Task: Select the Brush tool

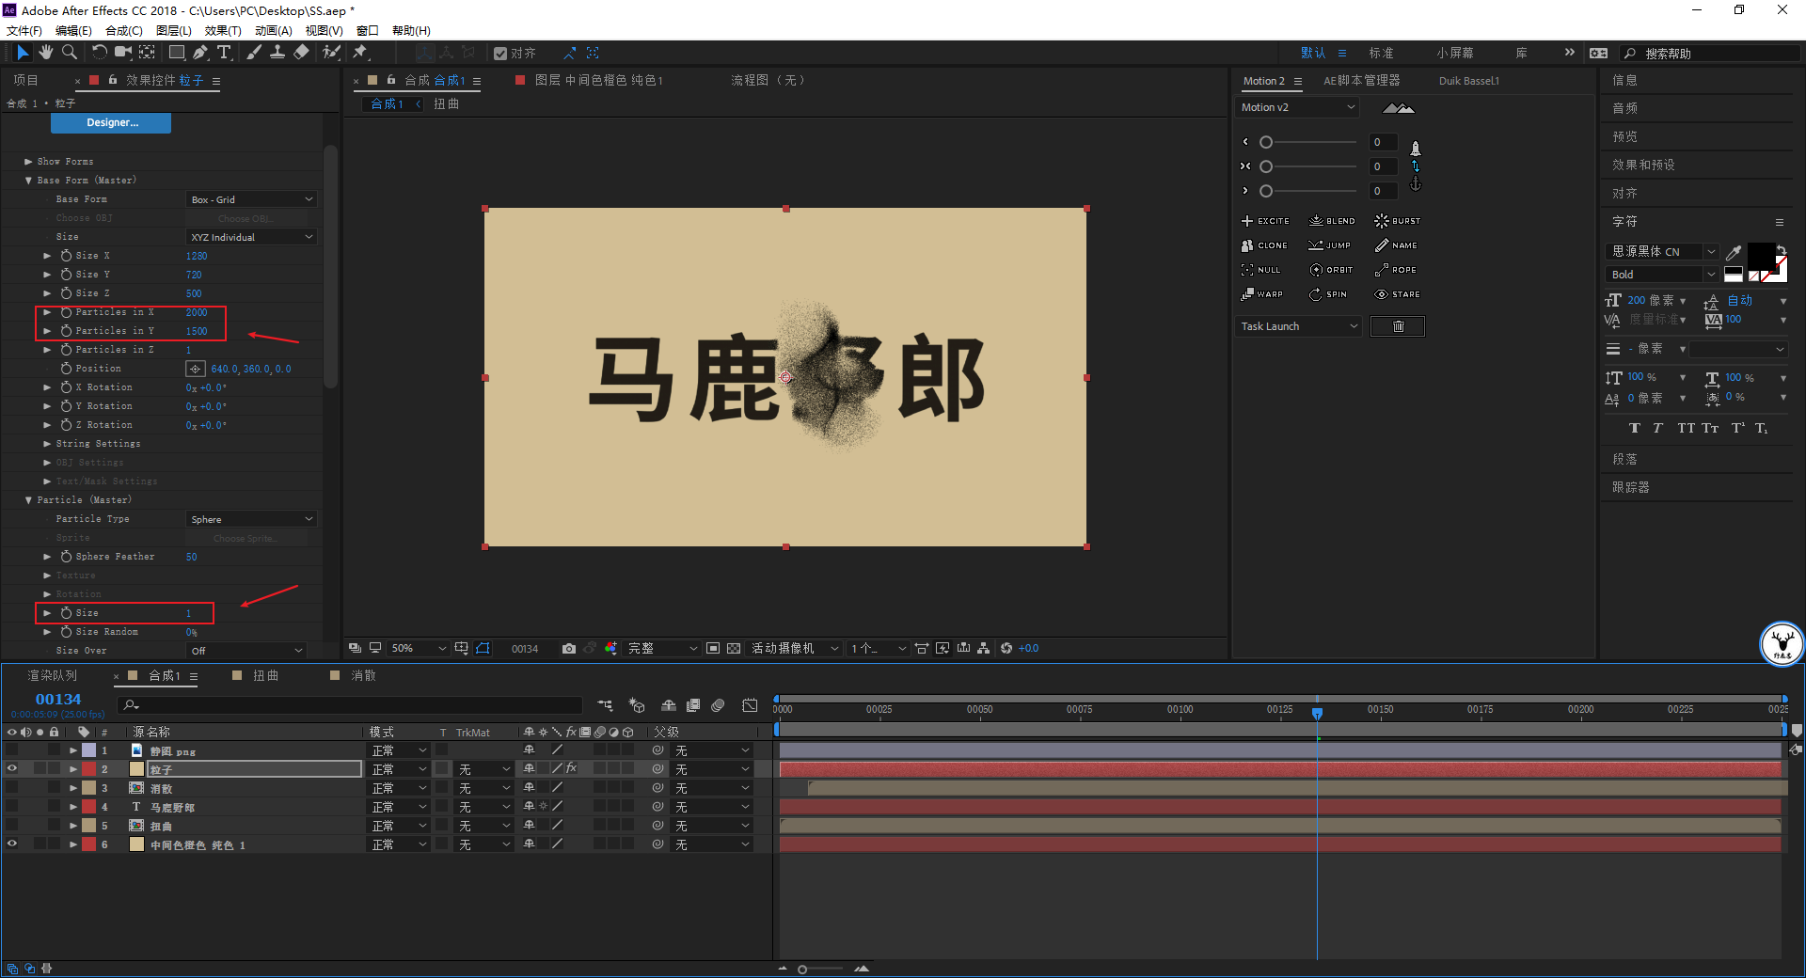Action: click(254, 53)
